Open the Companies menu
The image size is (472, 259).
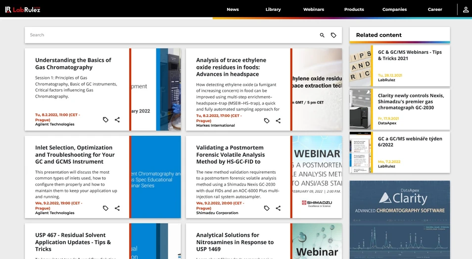tap(394, 9)
